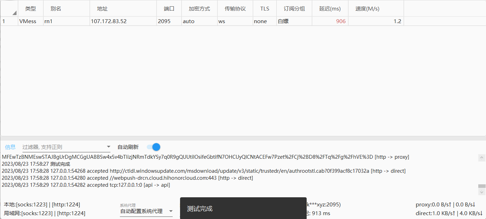This screenshot has height=219, width=486.
Task: Sort the list by 地址 column
Action: (x=102, y=9)
